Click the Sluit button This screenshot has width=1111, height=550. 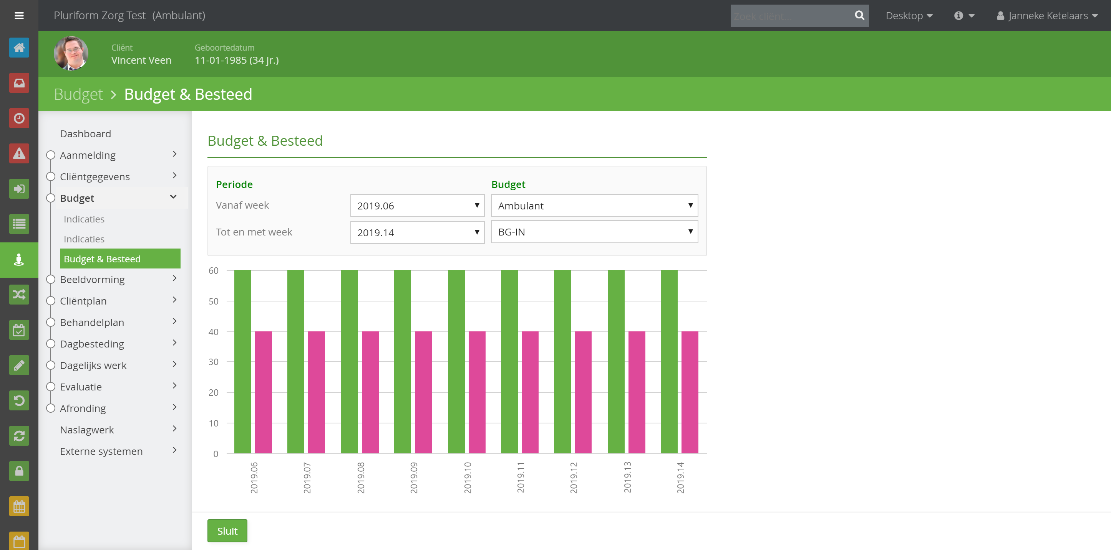227,530
